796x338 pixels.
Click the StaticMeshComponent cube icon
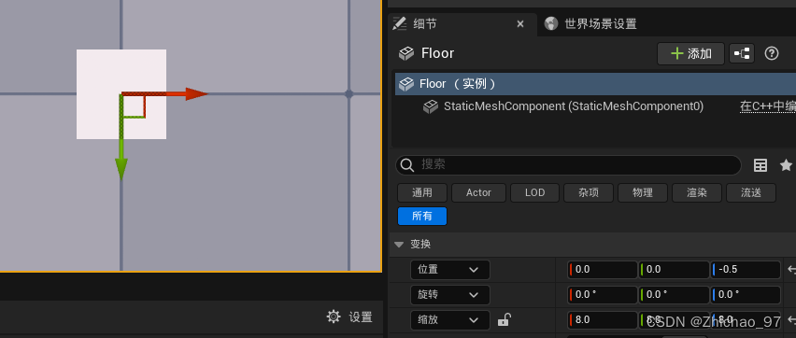point(431,106)
